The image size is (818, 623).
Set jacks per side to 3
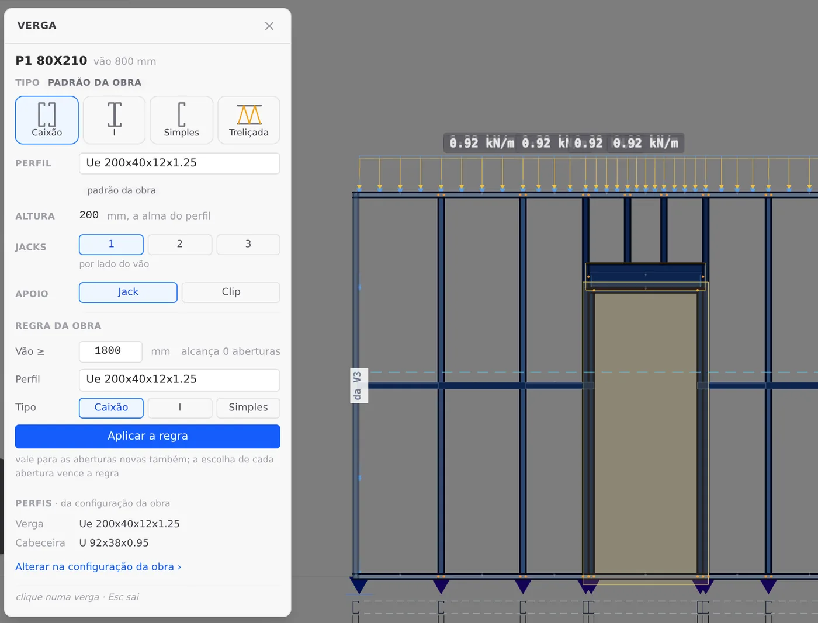[x=248, y=244]
